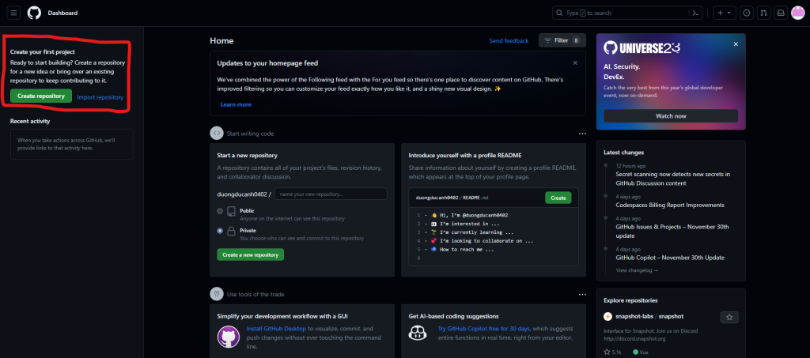Expand the create new plus dropdown
The height and width of the screenshot is (358, 810).
[x=724, y=13]
